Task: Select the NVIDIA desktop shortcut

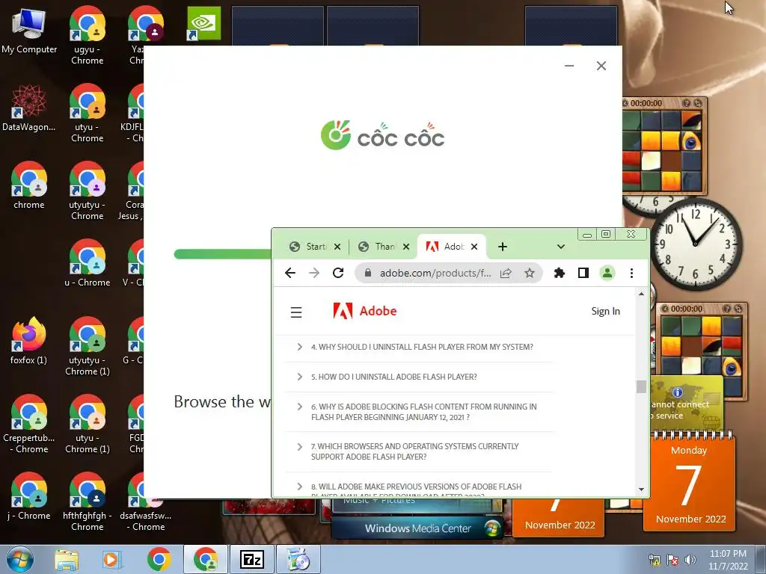Action: 203,23
